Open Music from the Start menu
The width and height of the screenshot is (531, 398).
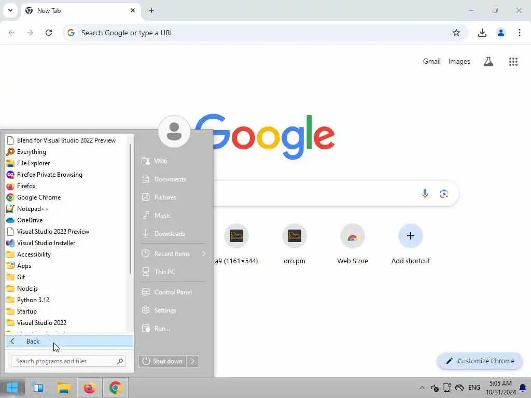coord(173,216)
